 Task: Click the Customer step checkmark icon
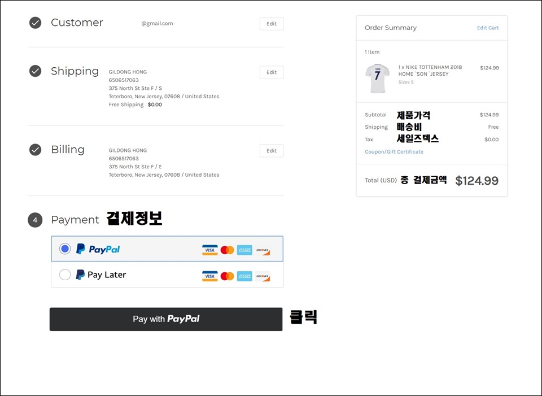click(x=35, y=23)
